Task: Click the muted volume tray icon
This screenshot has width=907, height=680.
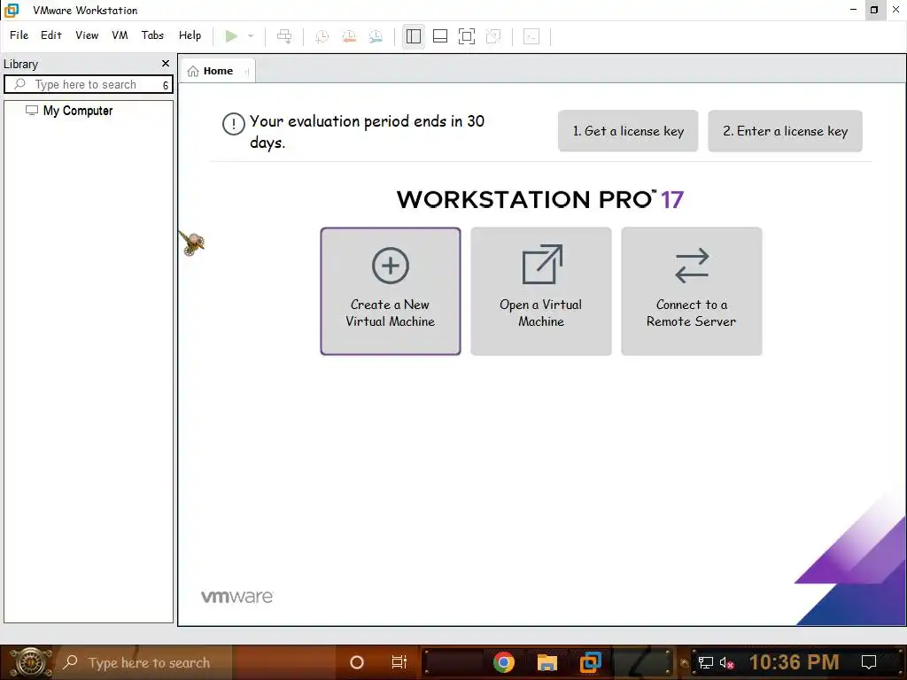Action: click(x=726, y=662)
